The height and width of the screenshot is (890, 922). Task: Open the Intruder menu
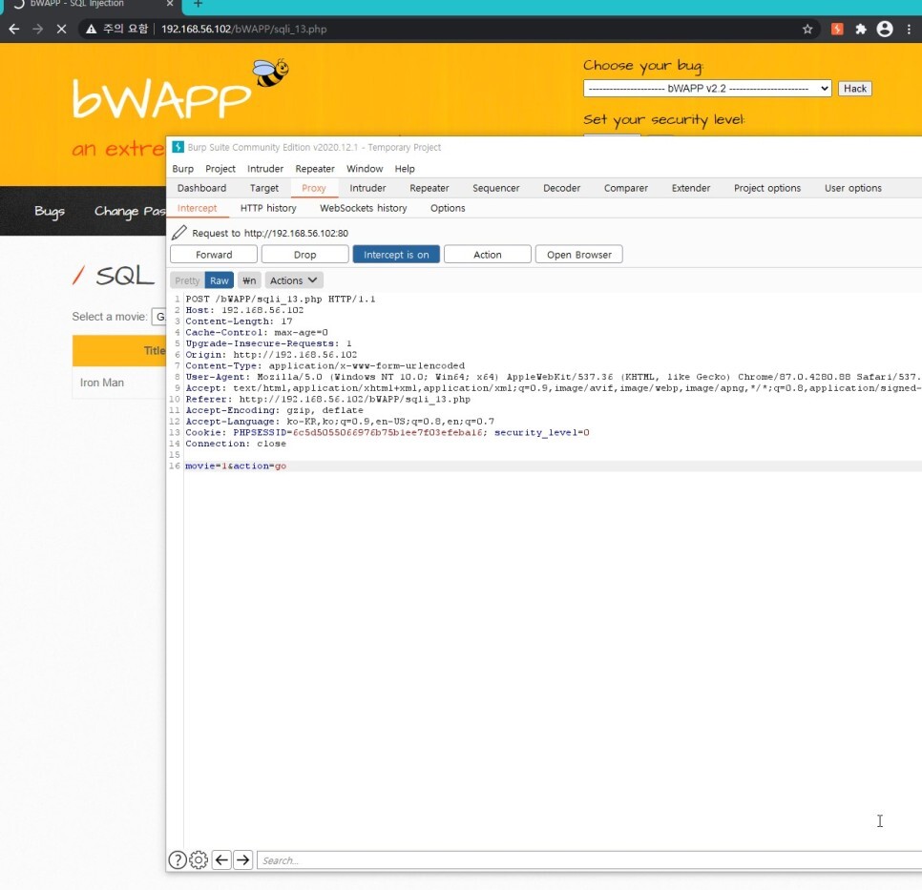(x=265, y=169)
